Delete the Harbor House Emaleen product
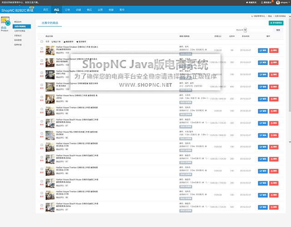Screen dimensions: 291x227 (x=274, y=50)
